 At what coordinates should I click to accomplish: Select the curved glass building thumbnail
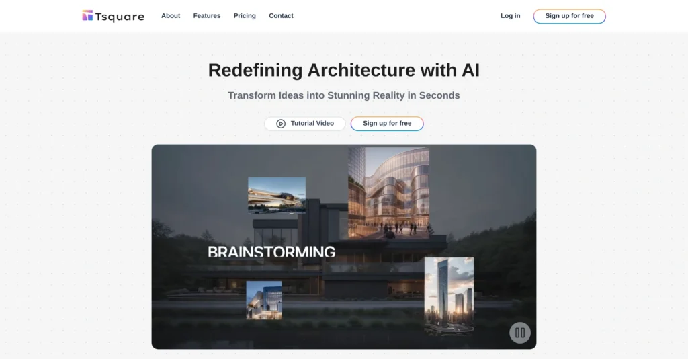(x=388, y=193)
